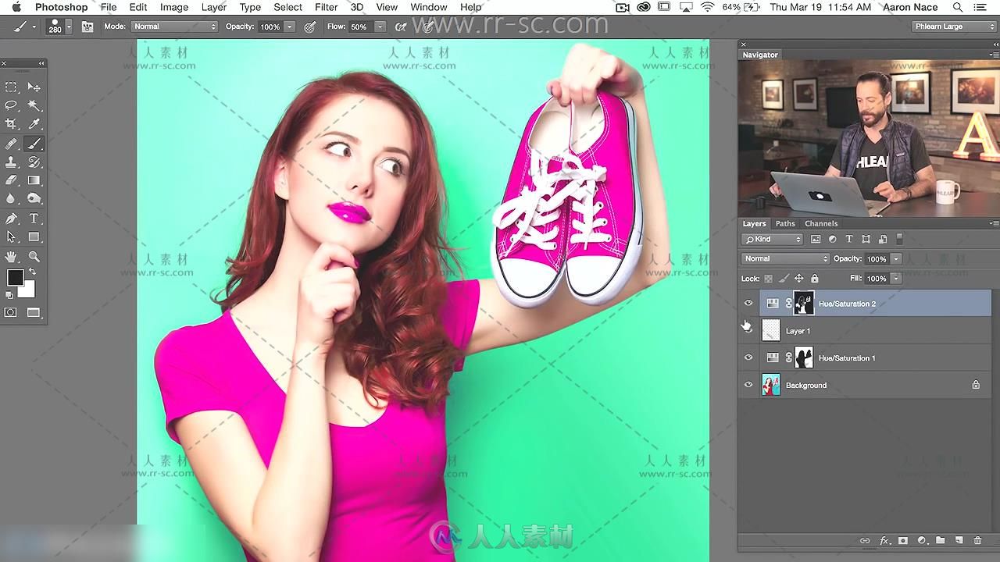Select the Healing Brush tool
Screen dimensions: 1000x562
click(x=11, y=144)
